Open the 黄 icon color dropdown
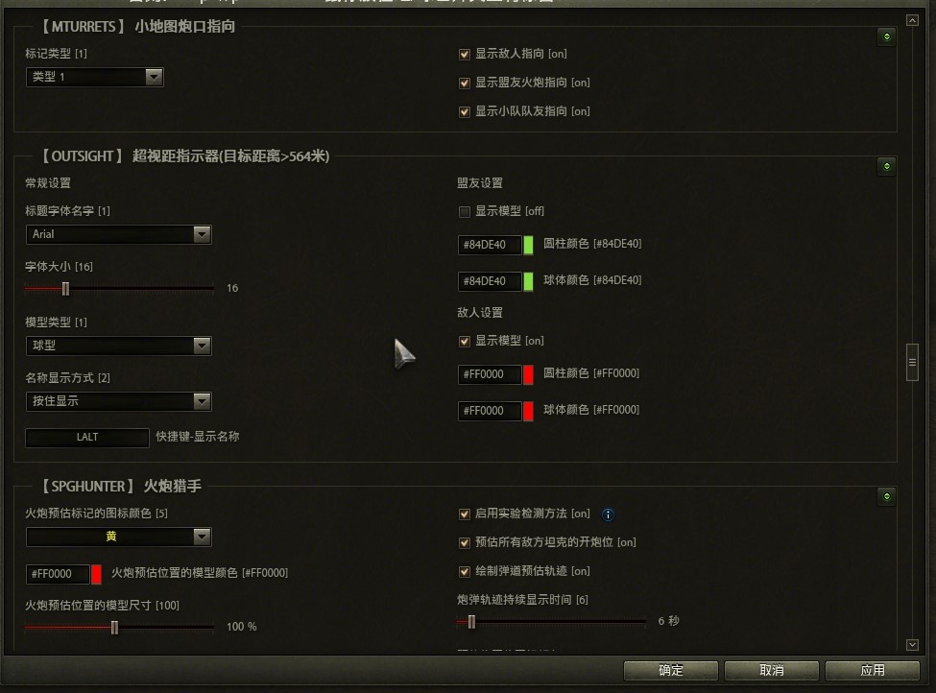The height and width of the screenshot is (693, 936). [x=119, y=537]
